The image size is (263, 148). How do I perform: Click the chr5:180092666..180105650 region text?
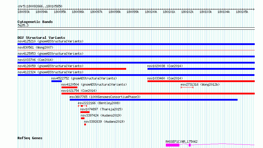click(x=40, y=6)
